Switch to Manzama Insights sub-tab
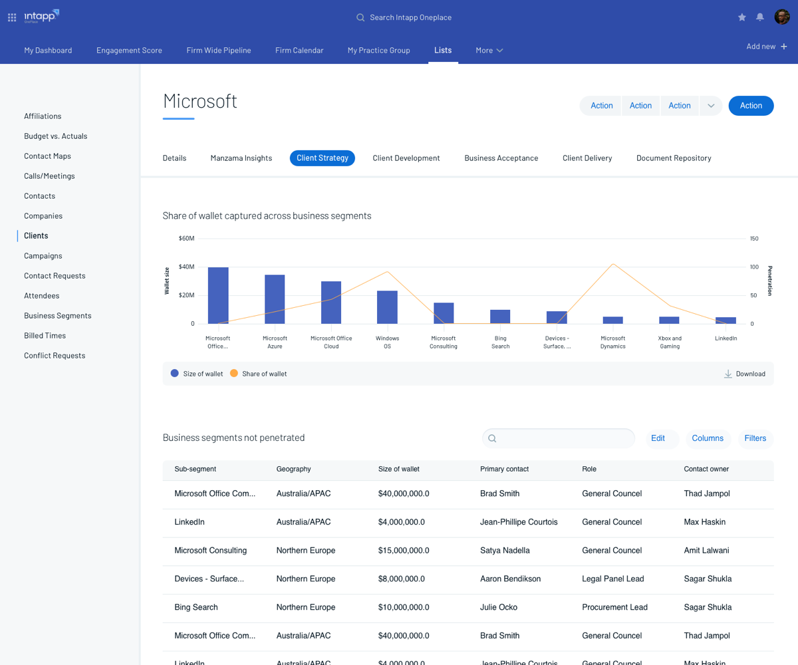This screenshot has width=798, height=665. click(241, 158)
